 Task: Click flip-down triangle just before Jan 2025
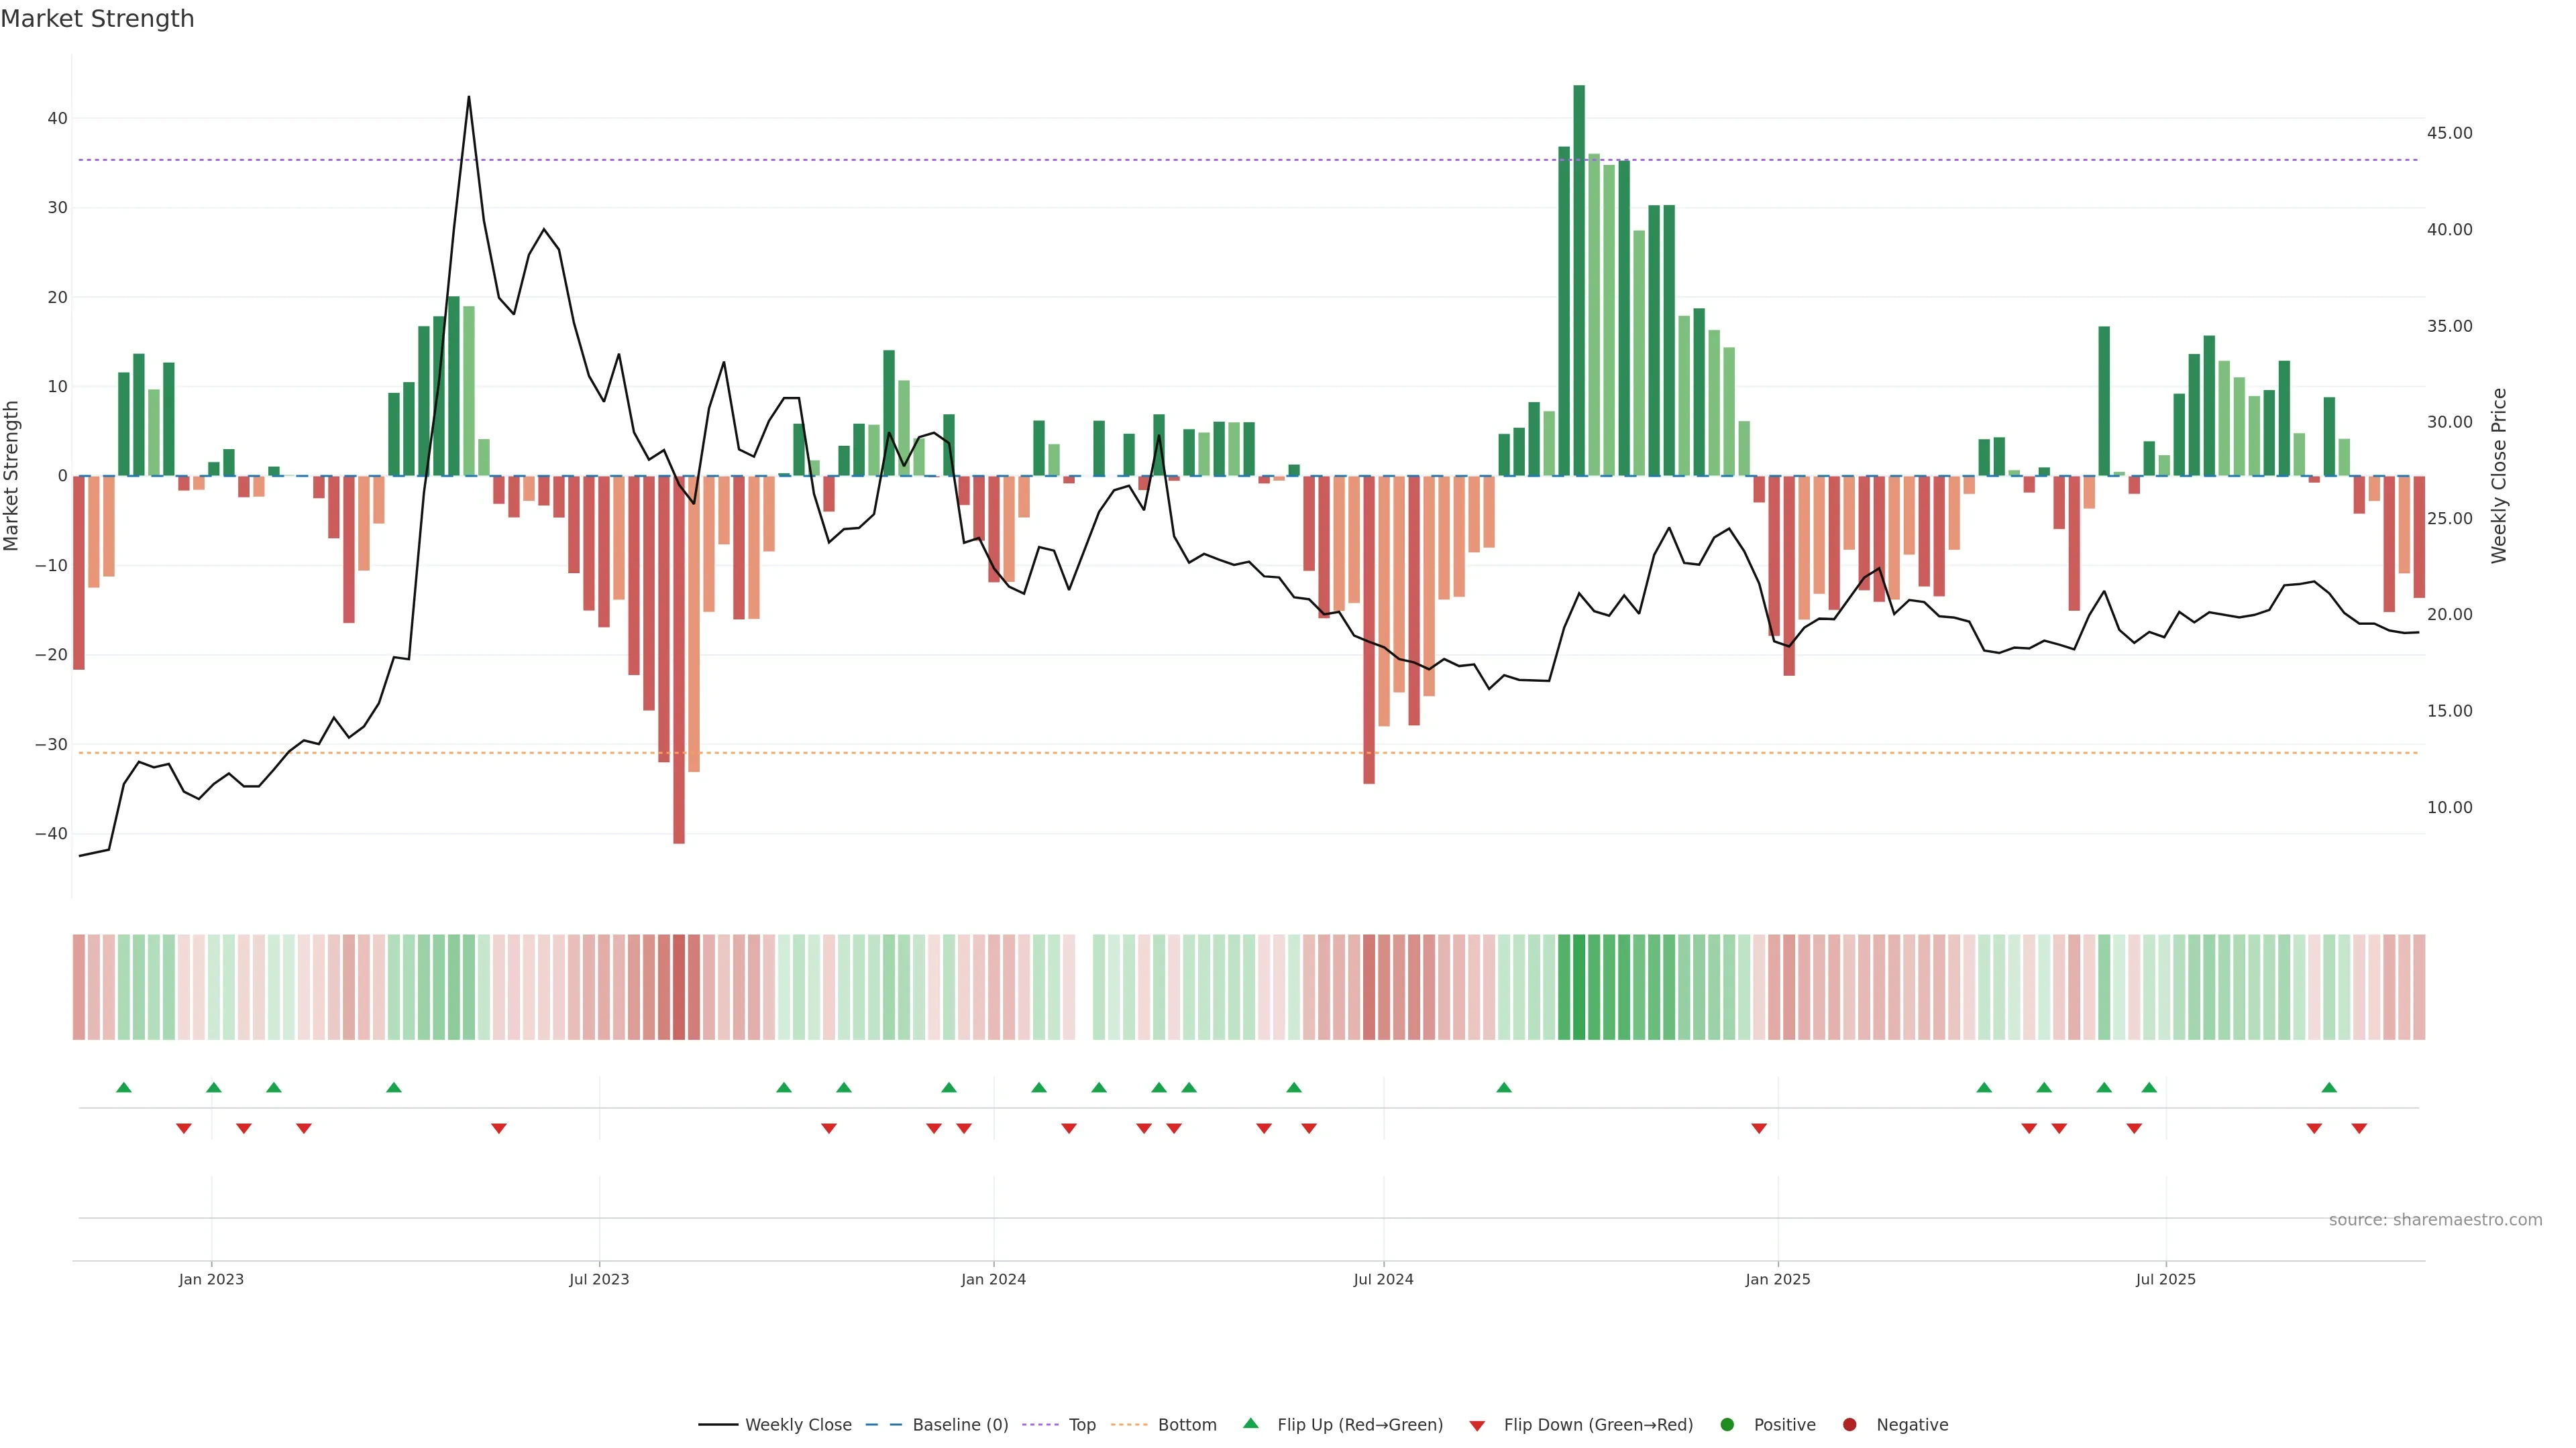click(1759, 1128)
